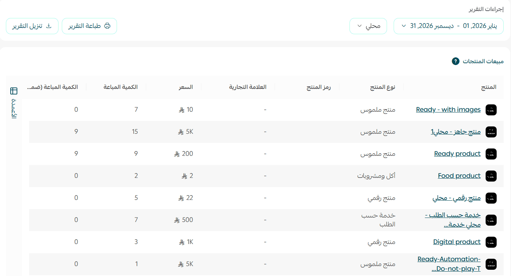The image size is (511, 276).
Task: Click thumbnail next to منتج رقمي - محلي
Action: click(491, 198)
